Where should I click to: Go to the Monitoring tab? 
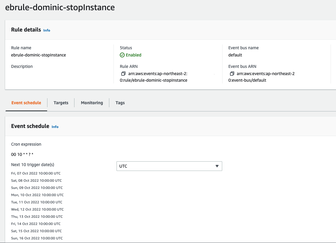[92, 103]
